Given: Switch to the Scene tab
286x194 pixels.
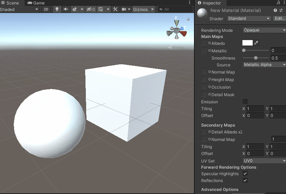Looking at the screenshot, I should point(10,3).
